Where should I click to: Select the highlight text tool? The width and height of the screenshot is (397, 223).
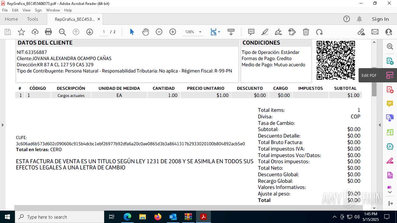pos(265,32)
